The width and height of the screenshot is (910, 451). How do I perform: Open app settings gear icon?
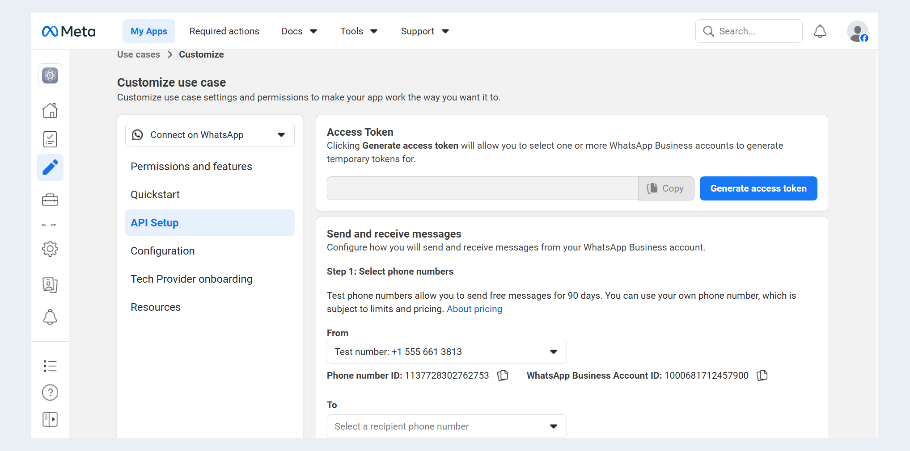pyautogui.click(x=50, y=249)
